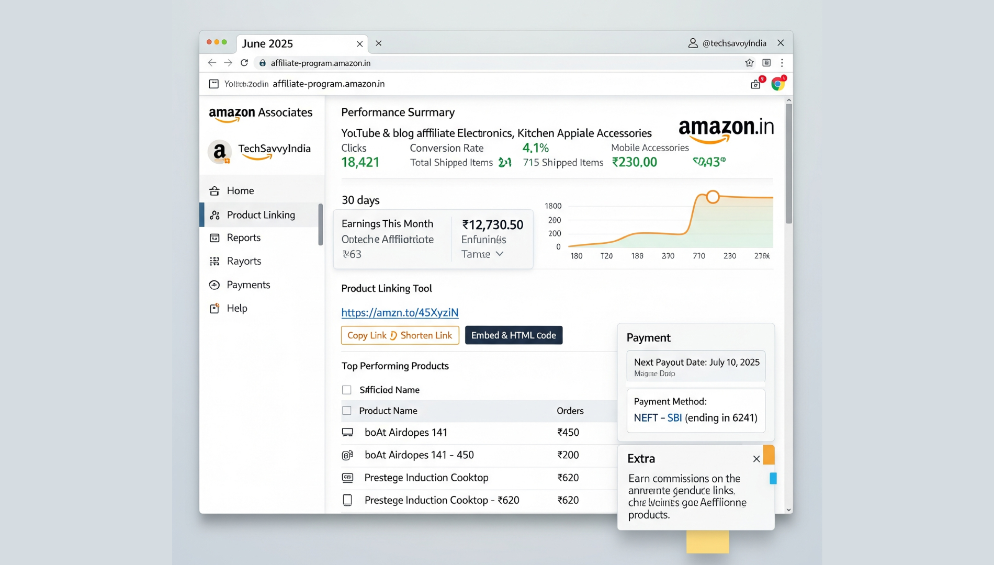Click the Rayorts grid icon
The image size is (994, 565).
[214, 261]
